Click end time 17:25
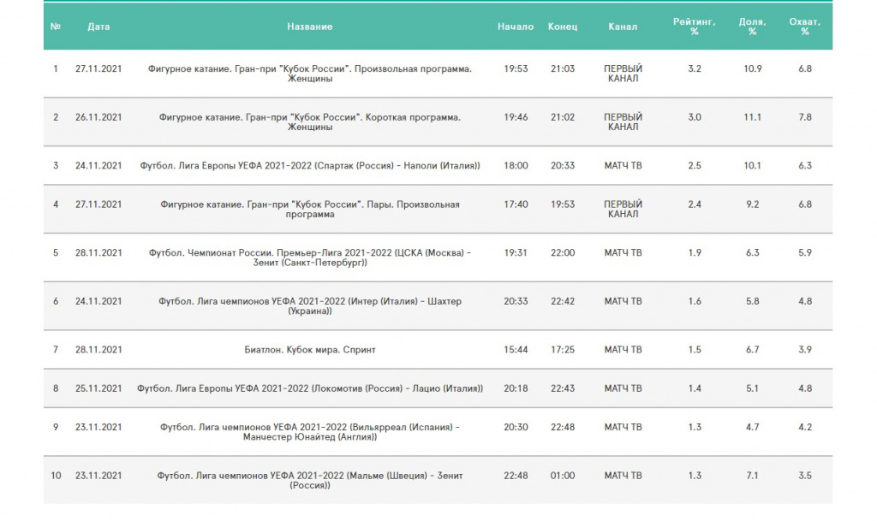This screenshot has width=877, height=521. (562, 350)
